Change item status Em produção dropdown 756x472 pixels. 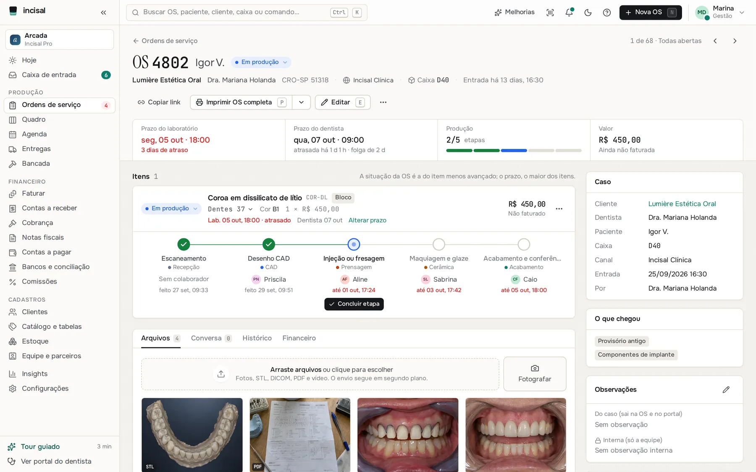(x=171, y=209)
